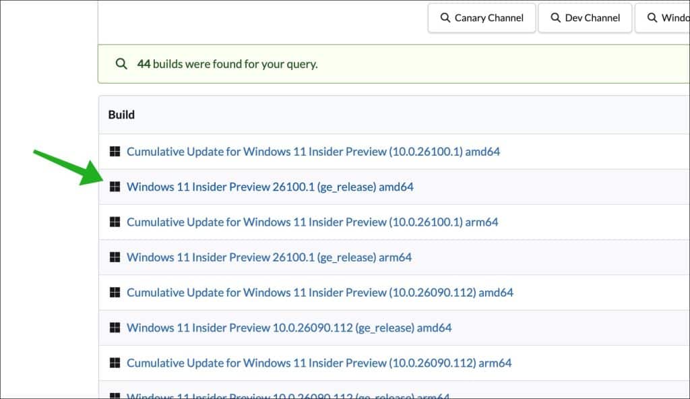
Task: Click Windows logo beside Cumulative Update (10.0.26090.112) arm64
Action: 115,363
